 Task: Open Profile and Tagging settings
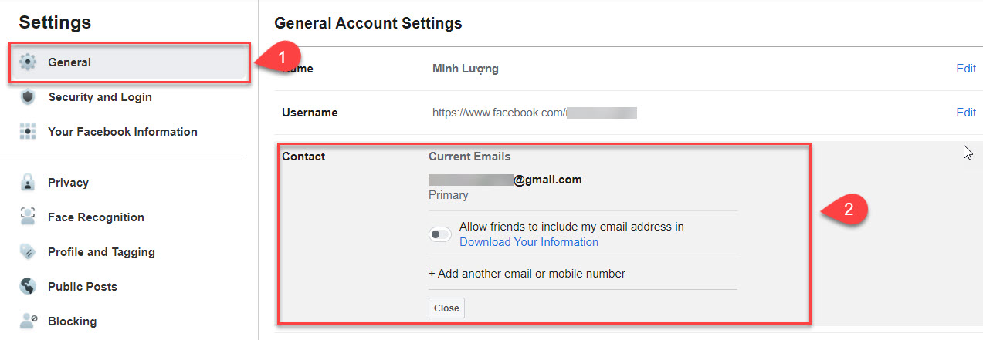pyautogui.click(x=101, y=252)
